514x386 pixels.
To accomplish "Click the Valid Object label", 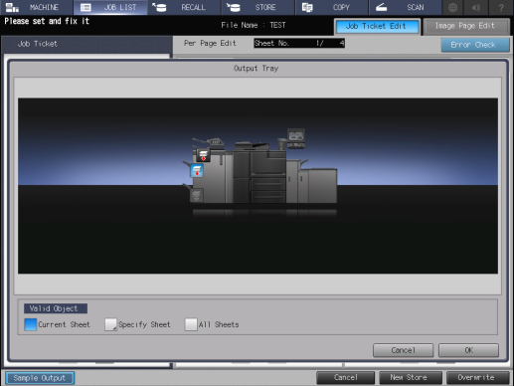I will tap(56, 308).
